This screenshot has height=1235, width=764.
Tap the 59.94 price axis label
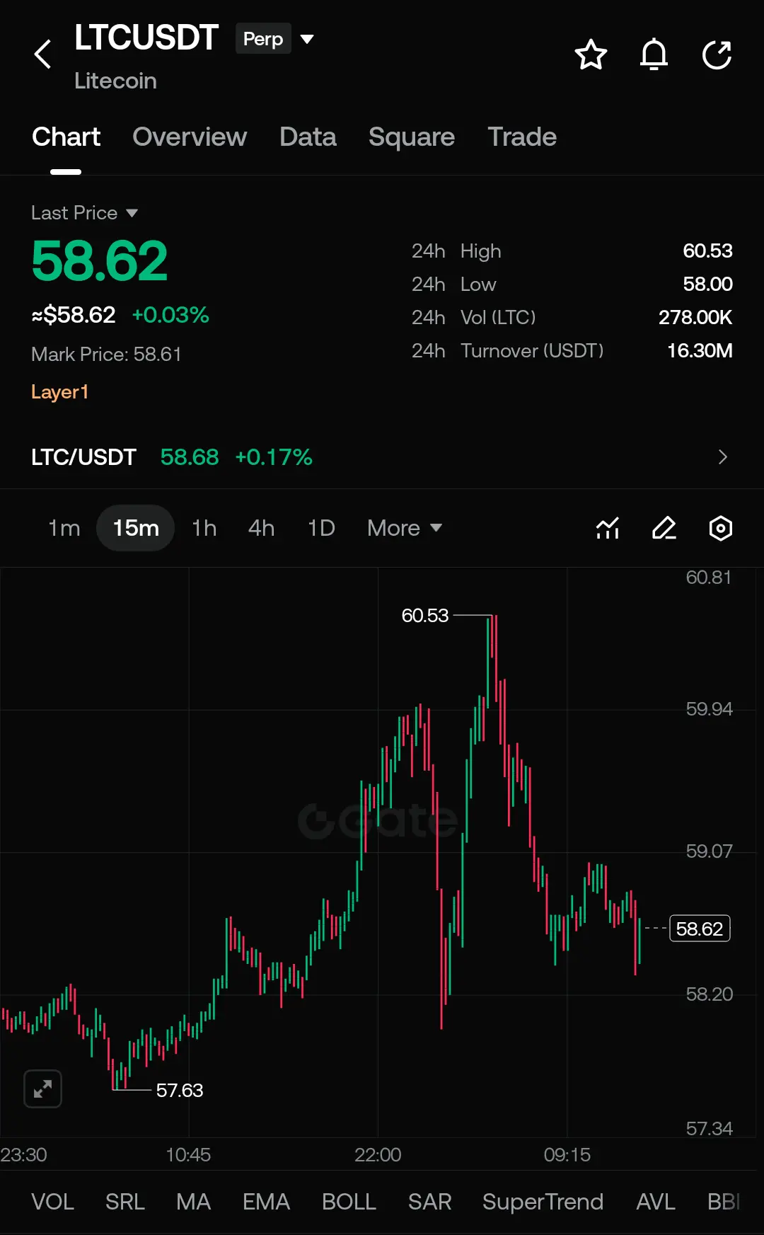[x=709, y=709]
